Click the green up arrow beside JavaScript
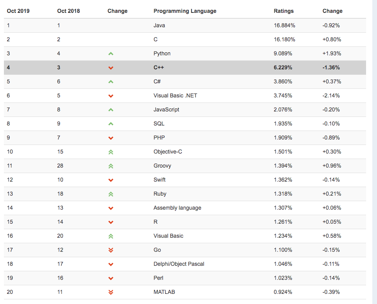 111,110
